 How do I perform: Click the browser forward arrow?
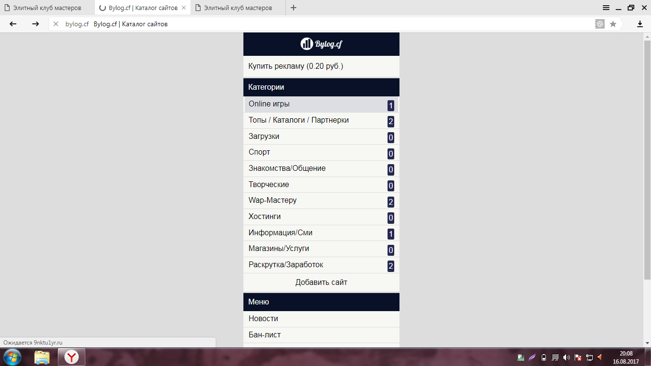pos(35,24)
